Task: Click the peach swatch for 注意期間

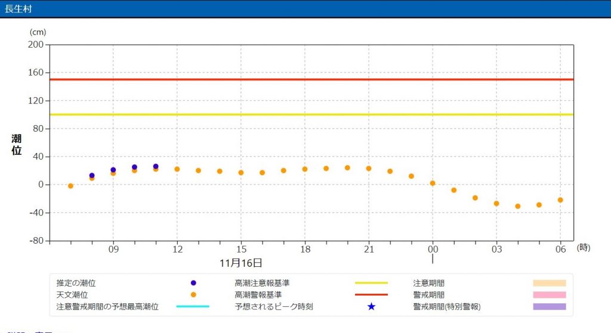Action: tap(550, 283)
